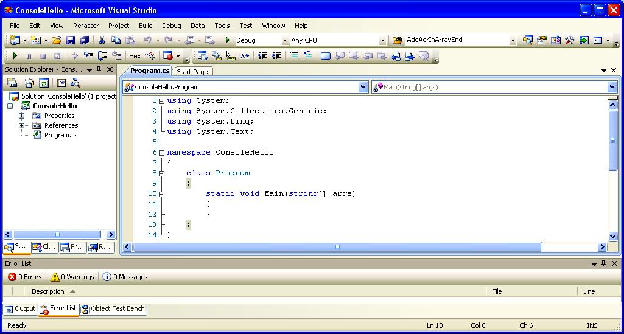Image resolution: width=624 pixels, height=334 pixels.
Task: Save Program.cs with the Save icon
Action: coord(71,40)
